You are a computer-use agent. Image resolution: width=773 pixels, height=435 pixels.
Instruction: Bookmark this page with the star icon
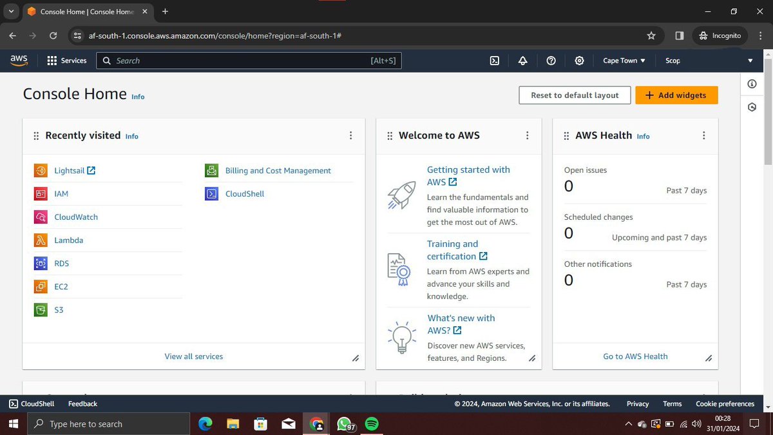[x=651, y=35]
